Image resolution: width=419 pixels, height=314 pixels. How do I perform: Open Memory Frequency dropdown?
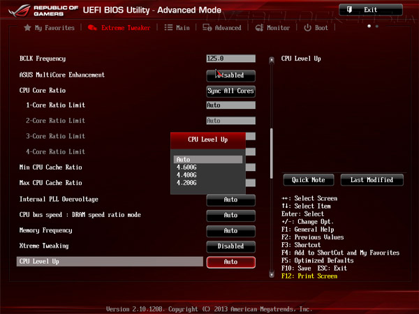pyautogui.click(x=231, y=231)
